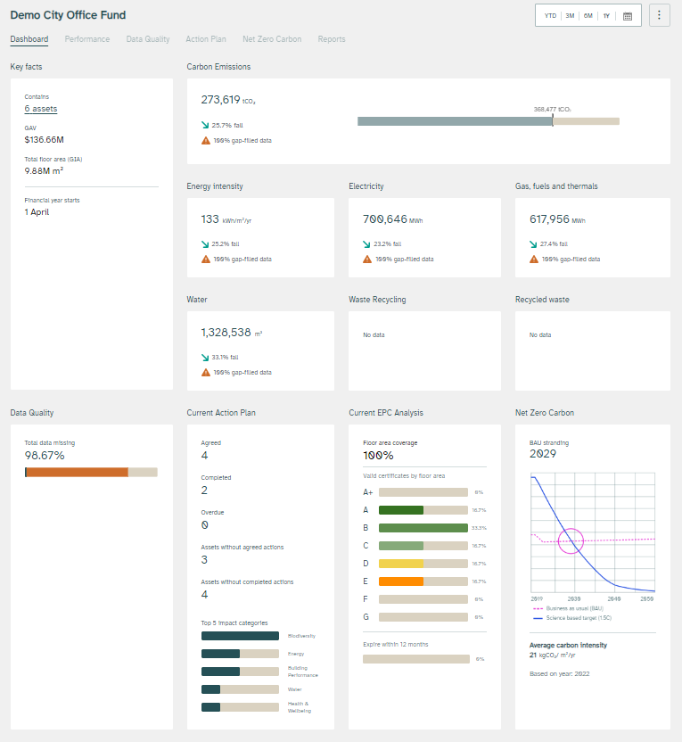Go to the Data Quality tab
This screenshot has width=682, height=742.
point(148,39)
